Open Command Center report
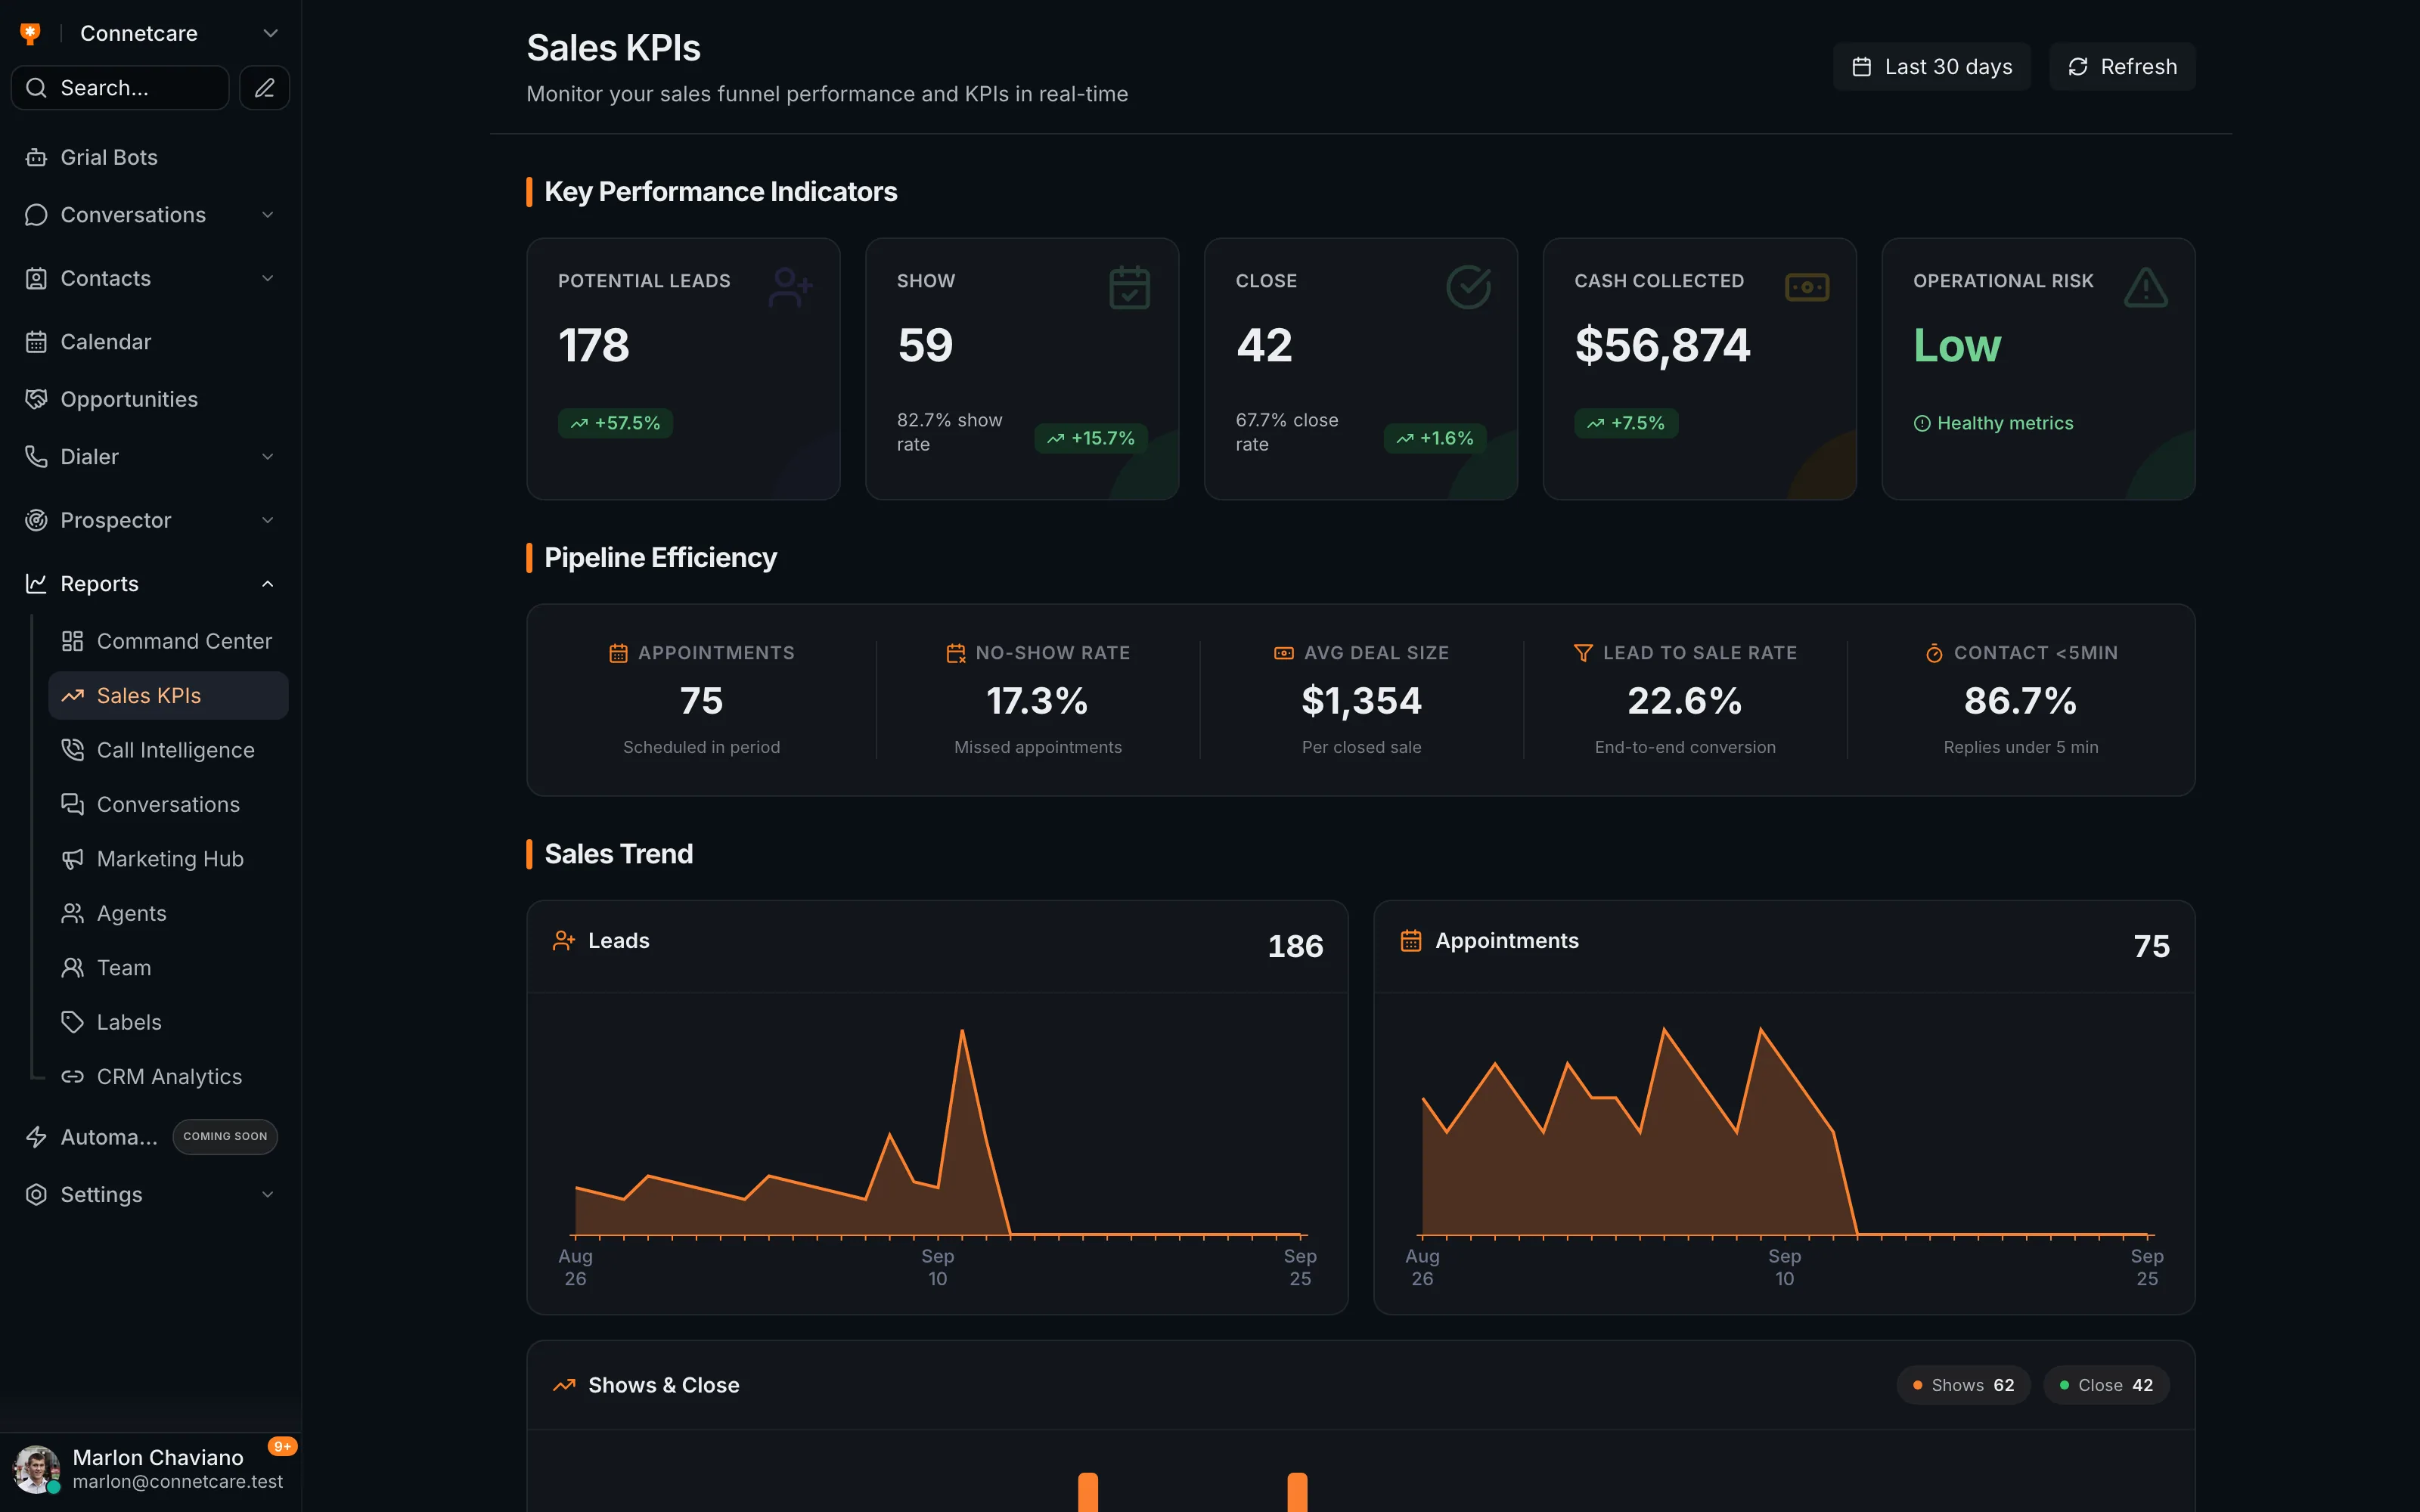 (168, 641)
